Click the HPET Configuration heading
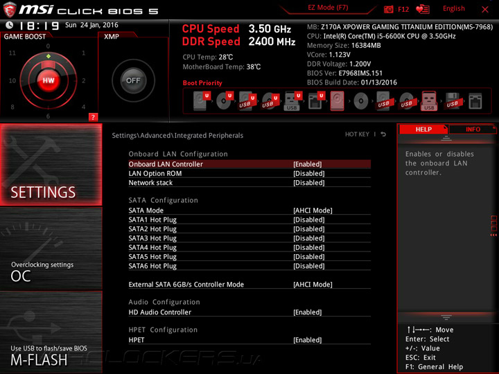The image size is (499, 374). point(163,330)
